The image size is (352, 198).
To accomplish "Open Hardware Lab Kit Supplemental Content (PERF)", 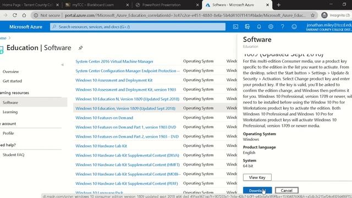I will coord(127,184).
